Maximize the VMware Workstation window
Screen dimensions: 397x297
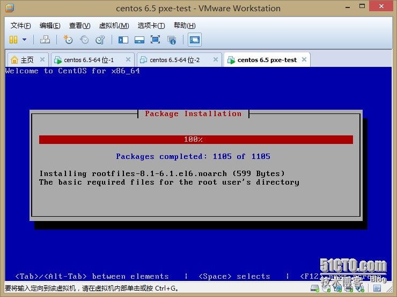[x=362, y=6]
